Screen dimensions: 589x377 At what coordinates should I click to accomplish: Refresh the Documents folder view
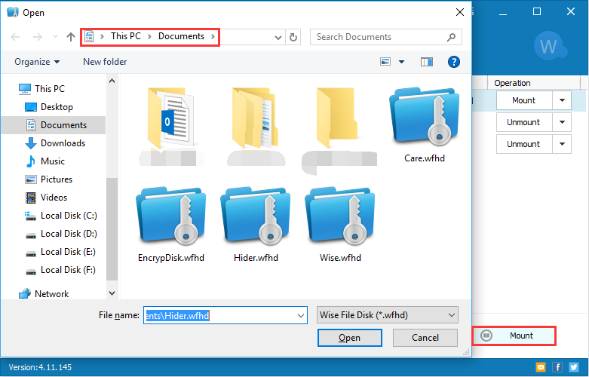293,37
